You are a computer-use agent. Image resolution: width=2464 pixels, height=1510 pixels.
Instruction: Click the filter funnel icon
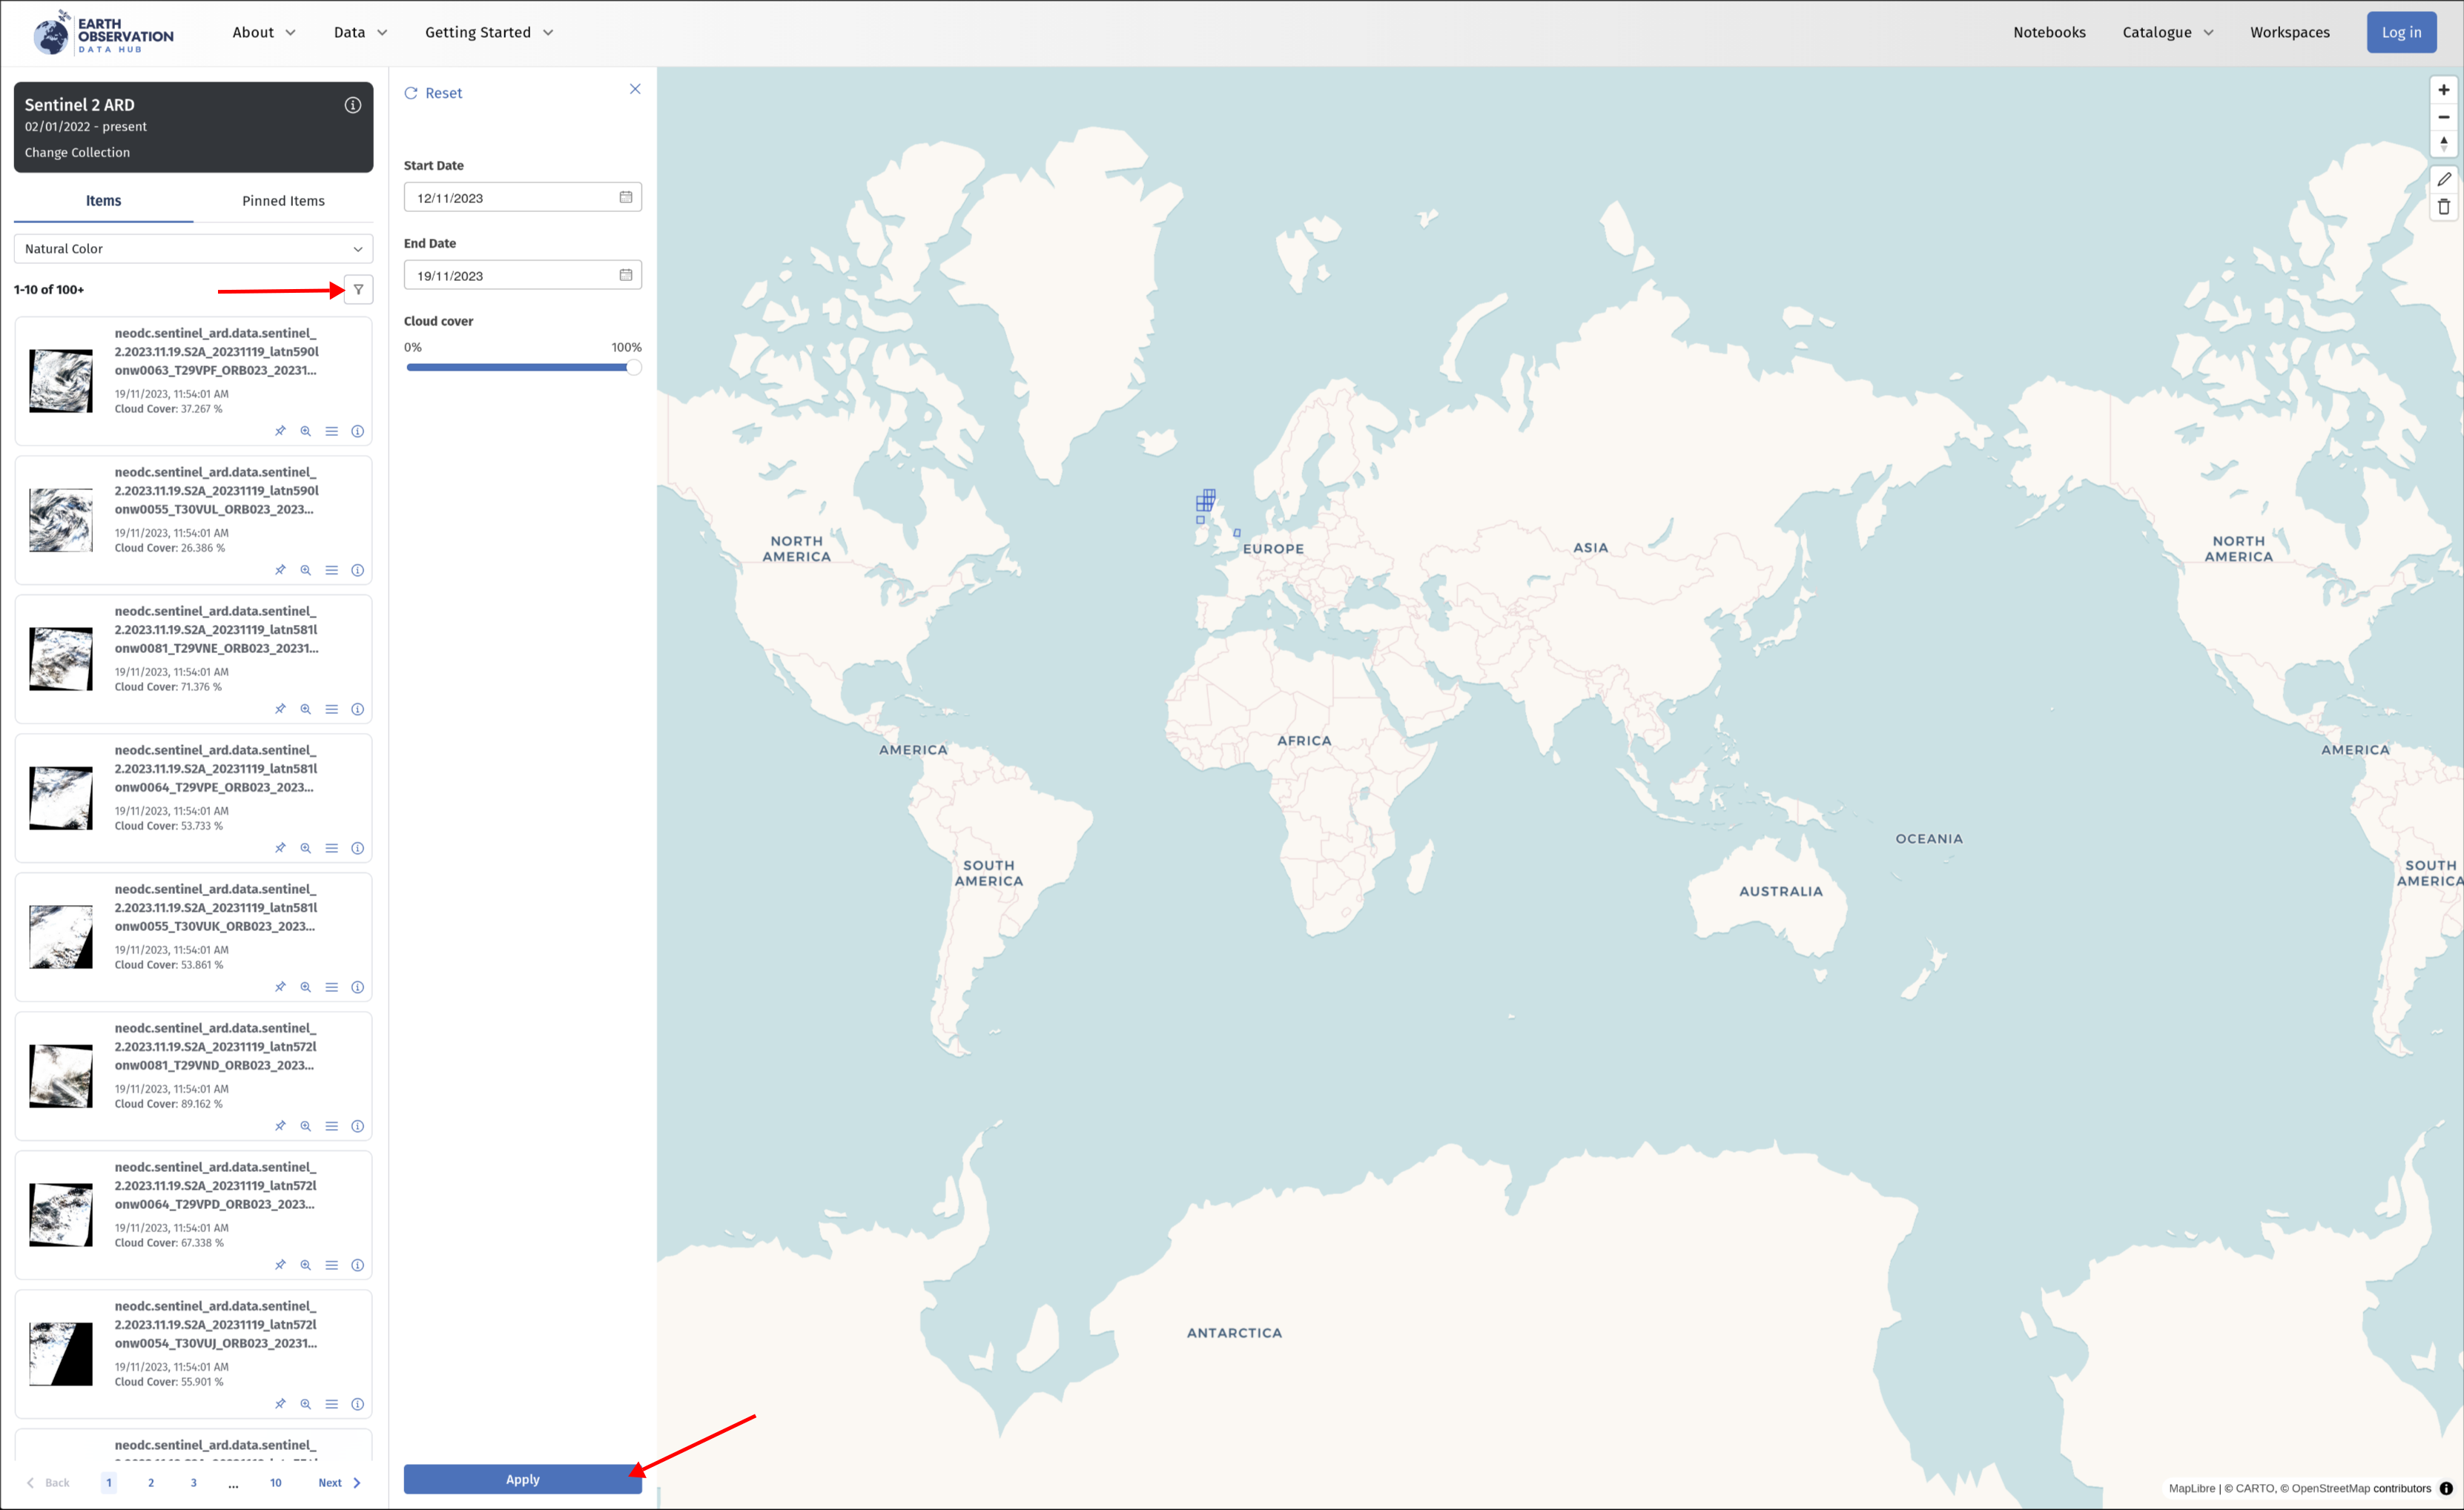click(358, 289)
